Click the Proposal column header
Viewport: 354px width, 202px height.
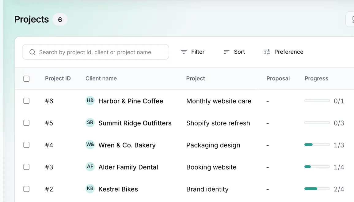(x=278, y=78)
